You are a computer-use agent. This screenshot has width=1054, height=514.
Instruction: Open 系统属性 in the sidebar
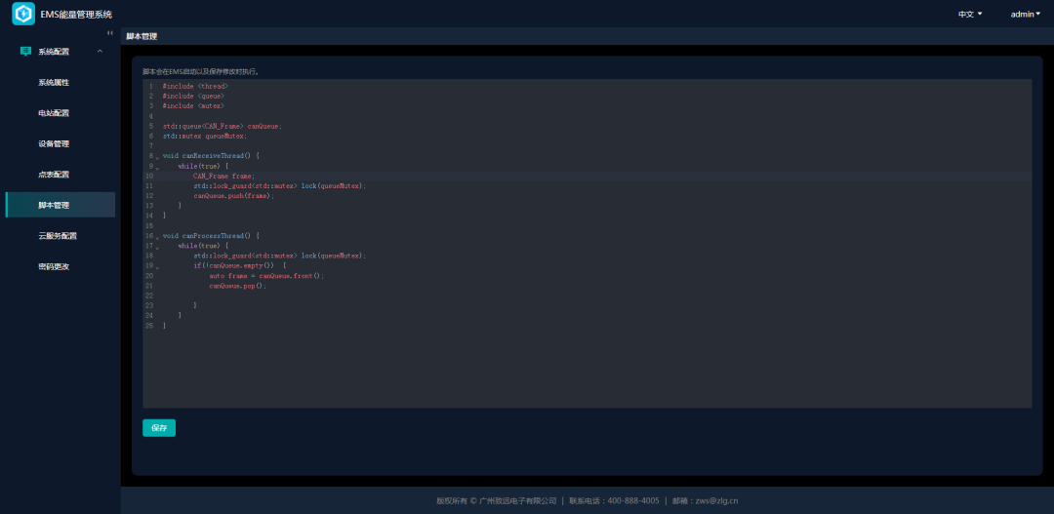point(54,83)
